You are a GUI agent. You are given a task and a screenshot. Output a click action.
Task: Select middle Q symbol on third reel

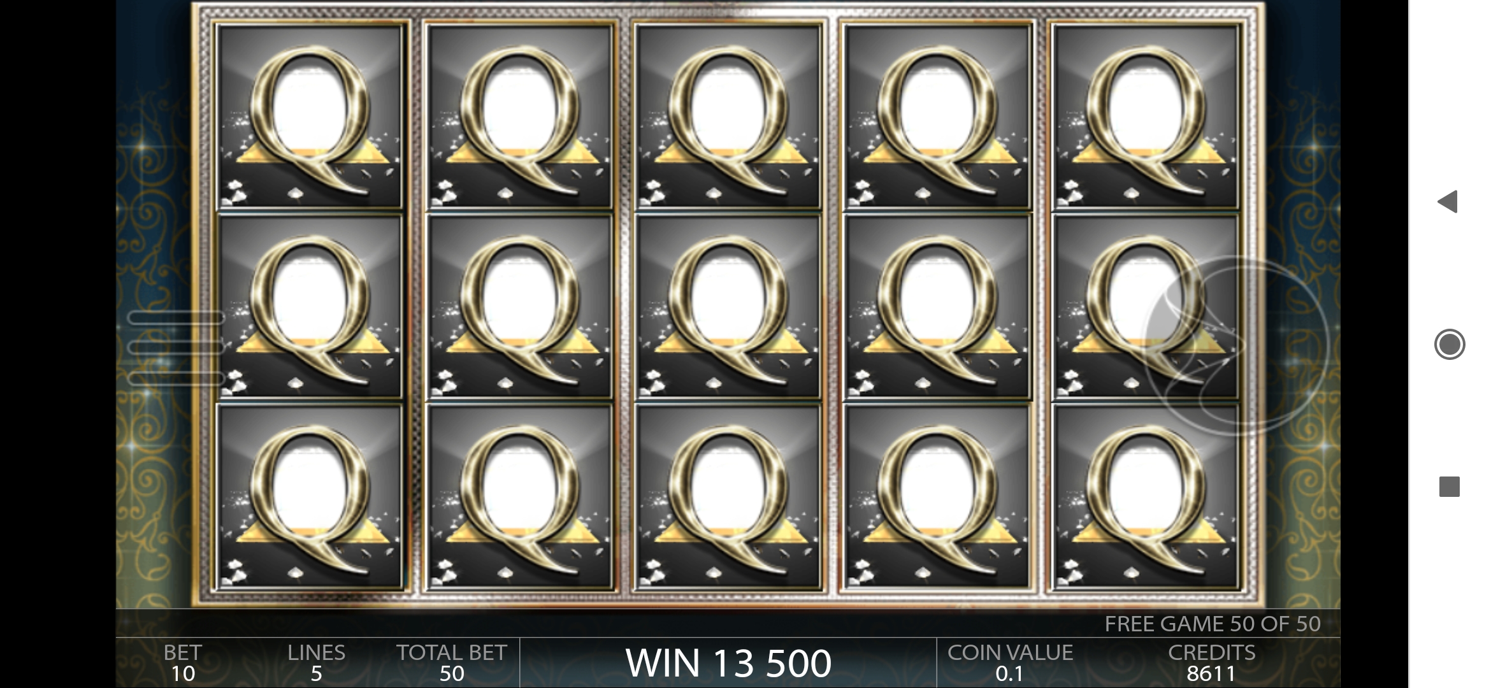pos(728,307)
